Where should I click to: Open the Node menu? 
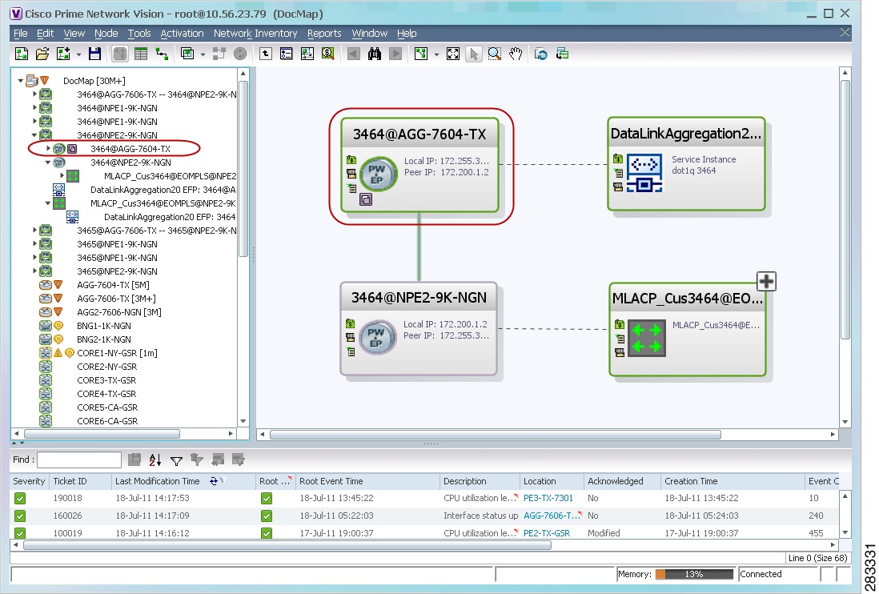(106, 34)
